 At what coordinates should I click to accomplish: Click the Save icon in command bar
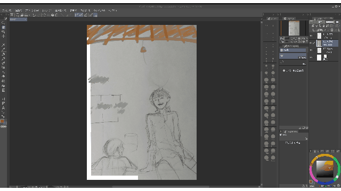[x=26, y=15]
